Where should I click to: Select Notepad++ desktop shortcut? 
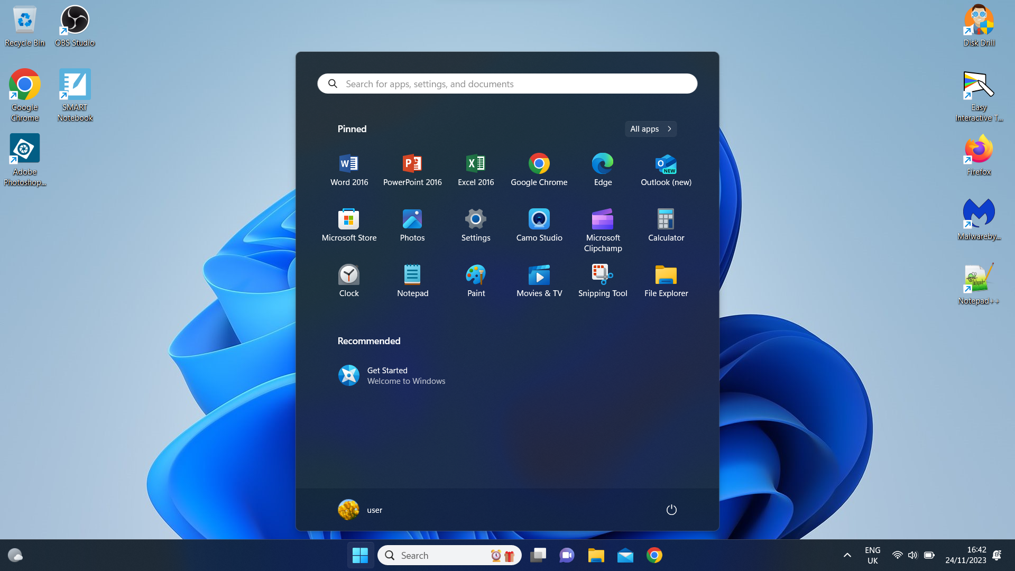pyautogui.click(x=979, y=284)
